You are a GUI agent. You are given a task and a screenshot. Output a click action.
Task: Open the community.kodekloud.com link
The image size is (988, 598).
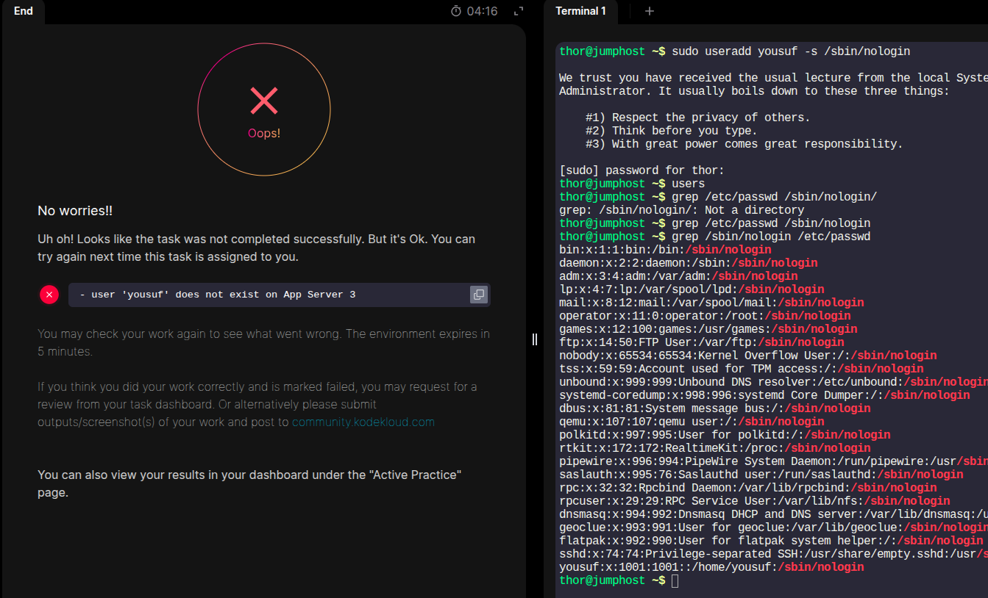point(363,422)
